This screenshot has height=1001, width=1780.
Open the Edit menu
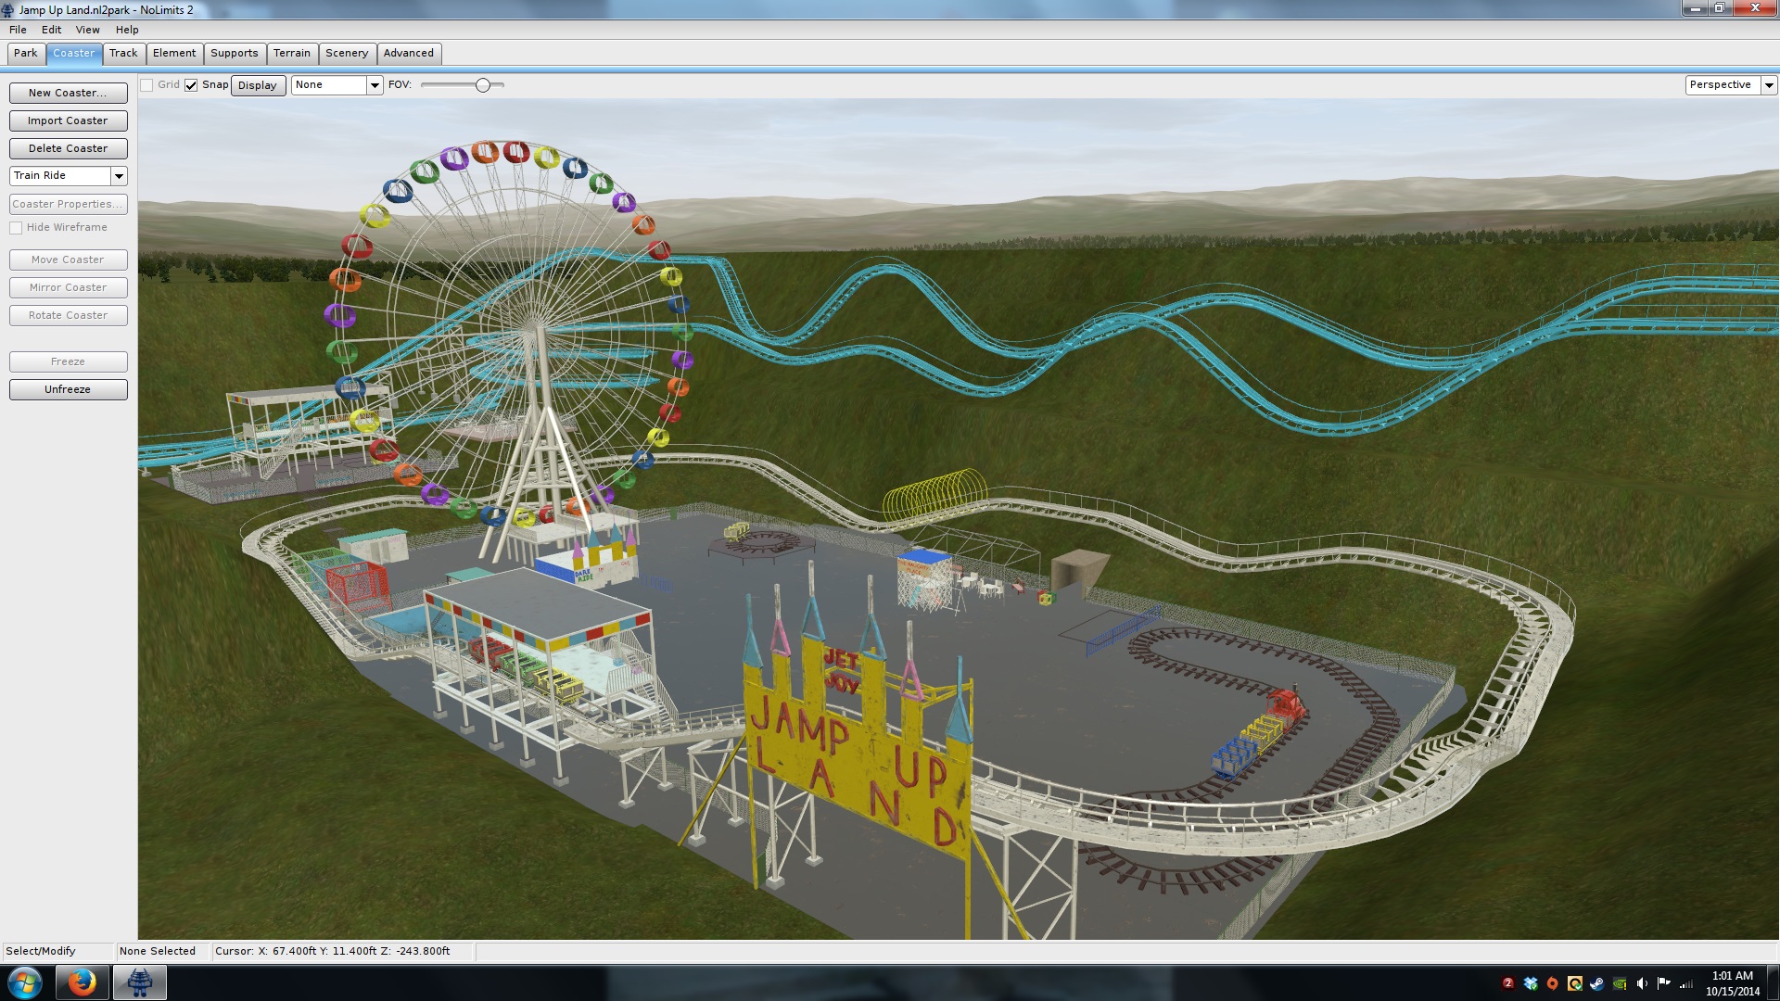pyautogui.click(x=51, y=30)
